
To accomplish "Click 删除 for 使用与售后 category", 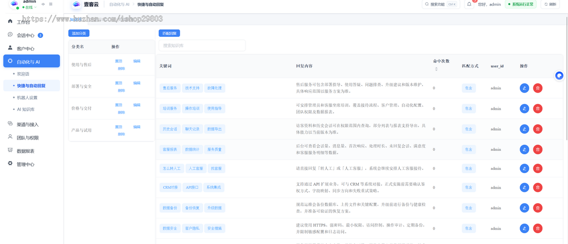I will click(121, 69).
